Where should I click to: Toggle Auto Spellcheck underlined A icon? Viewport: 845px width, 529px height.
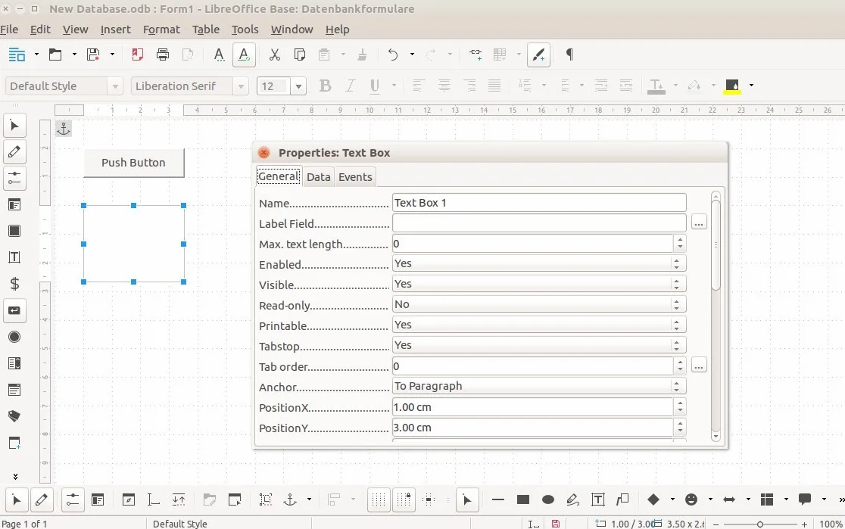(x=244, y=54)
